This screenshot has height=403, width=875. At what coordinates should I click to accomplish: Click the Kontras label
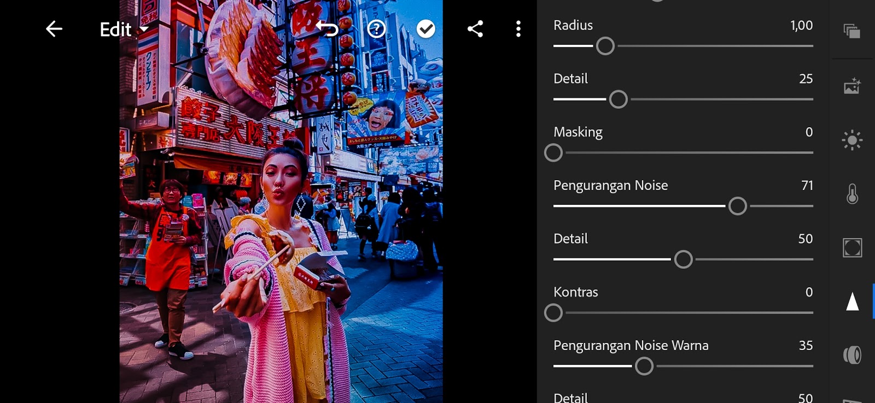point(575,292)
